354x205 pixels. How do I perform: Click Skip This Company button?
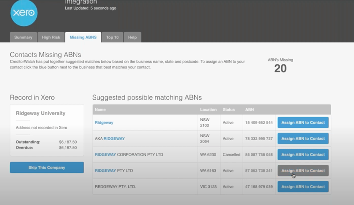tap(47, 167)
